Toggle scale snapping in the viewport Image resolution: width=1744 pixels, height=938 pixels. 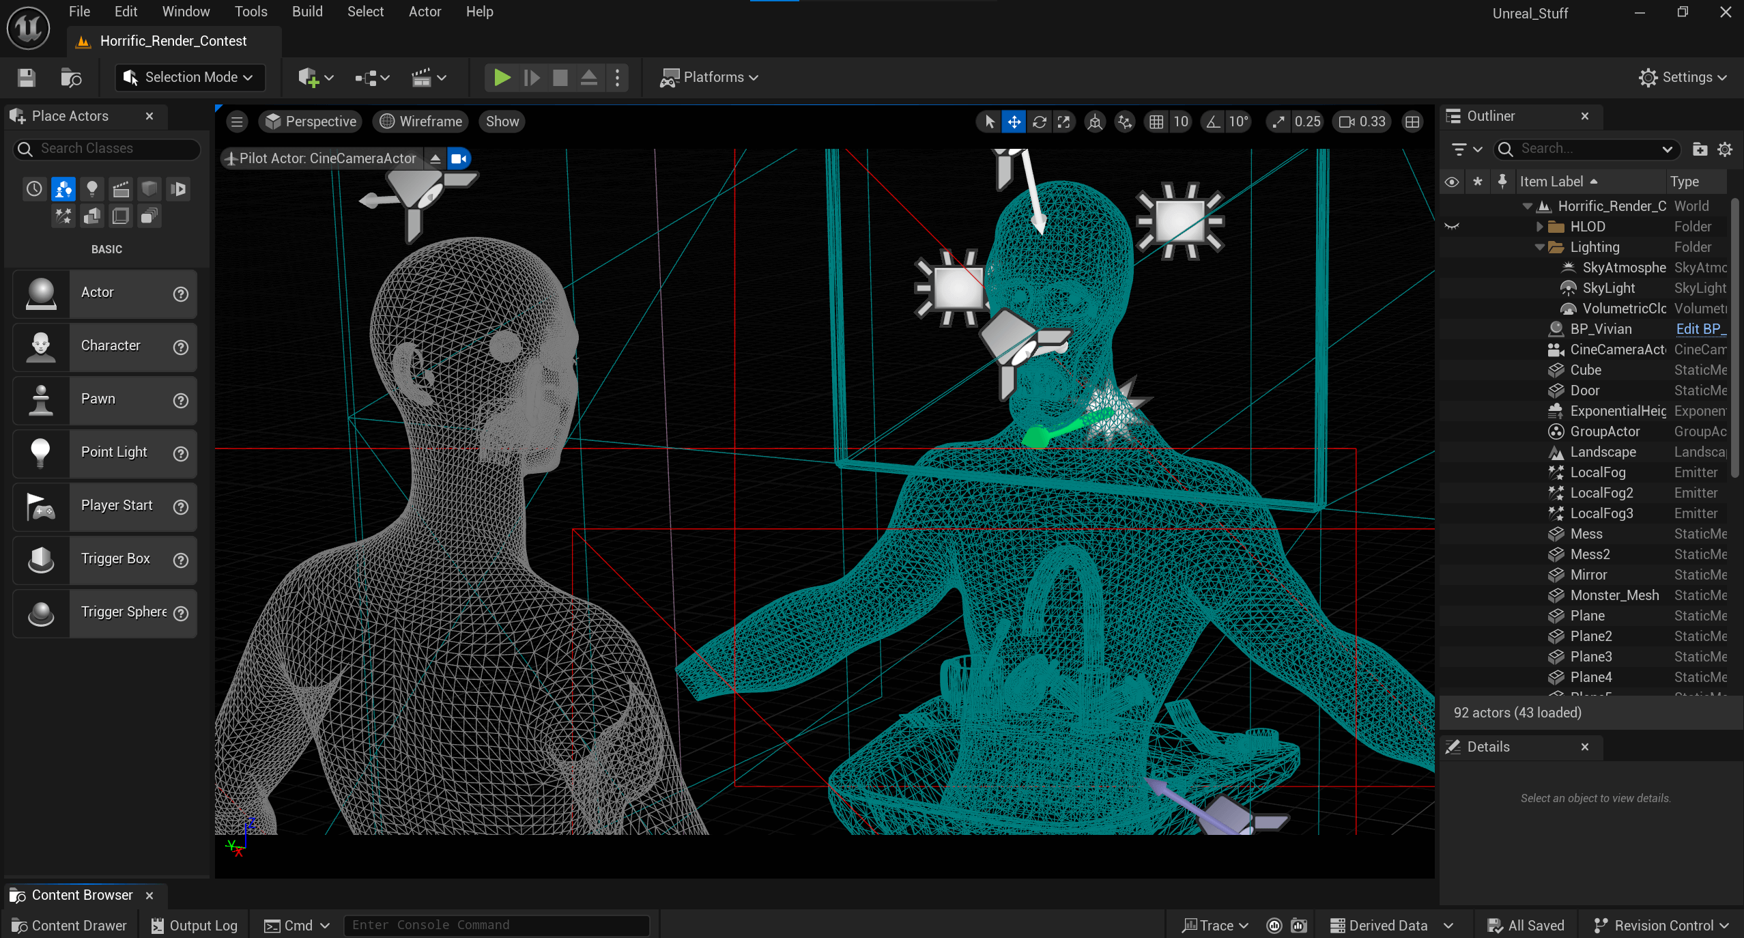coord(1278,122)
